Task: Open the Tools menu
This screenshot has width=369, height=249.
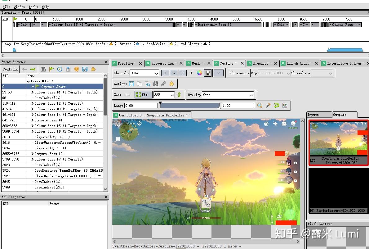Action: (33, 7)
